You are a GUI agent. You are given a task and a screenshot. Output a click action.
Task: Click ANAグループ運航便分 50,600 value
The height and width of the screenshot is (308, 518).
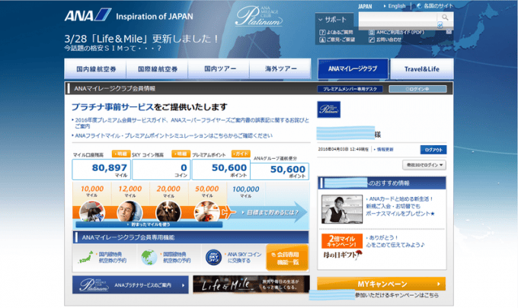(x=280, y=171)
